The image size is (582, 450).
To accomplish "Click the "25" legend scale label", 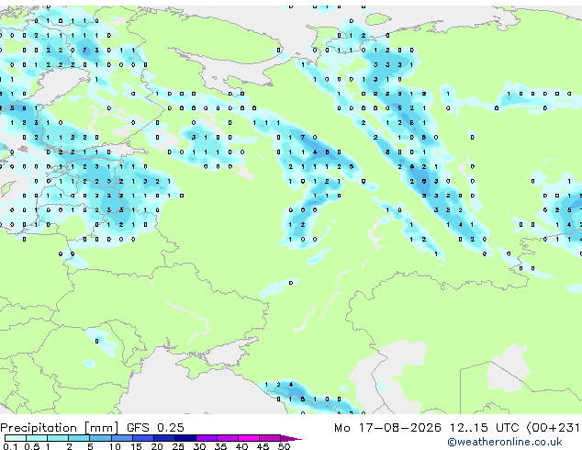I will pyautogui.click(x=178, y=446).
